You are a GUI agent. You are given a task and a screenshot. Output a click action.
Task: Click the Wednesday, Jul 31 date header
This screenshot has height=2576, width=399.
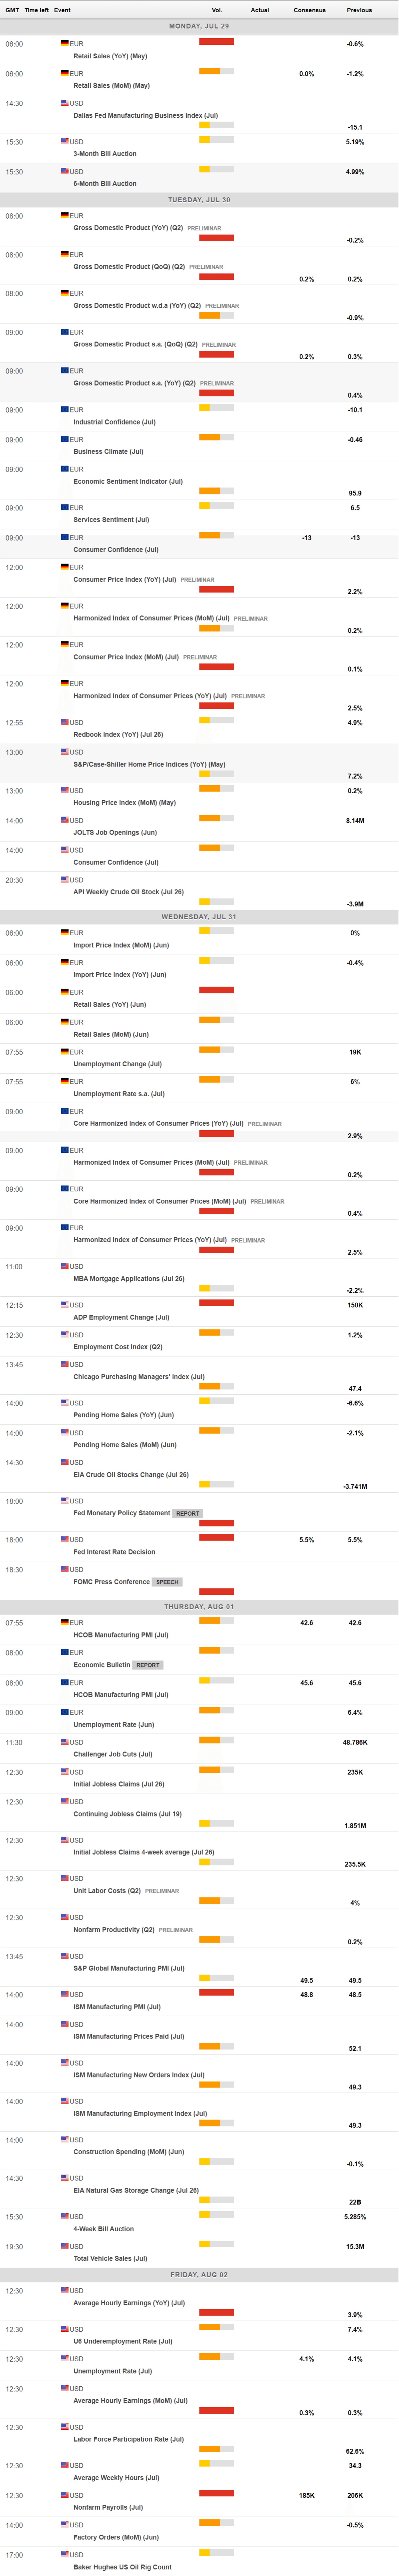(199, 916)
